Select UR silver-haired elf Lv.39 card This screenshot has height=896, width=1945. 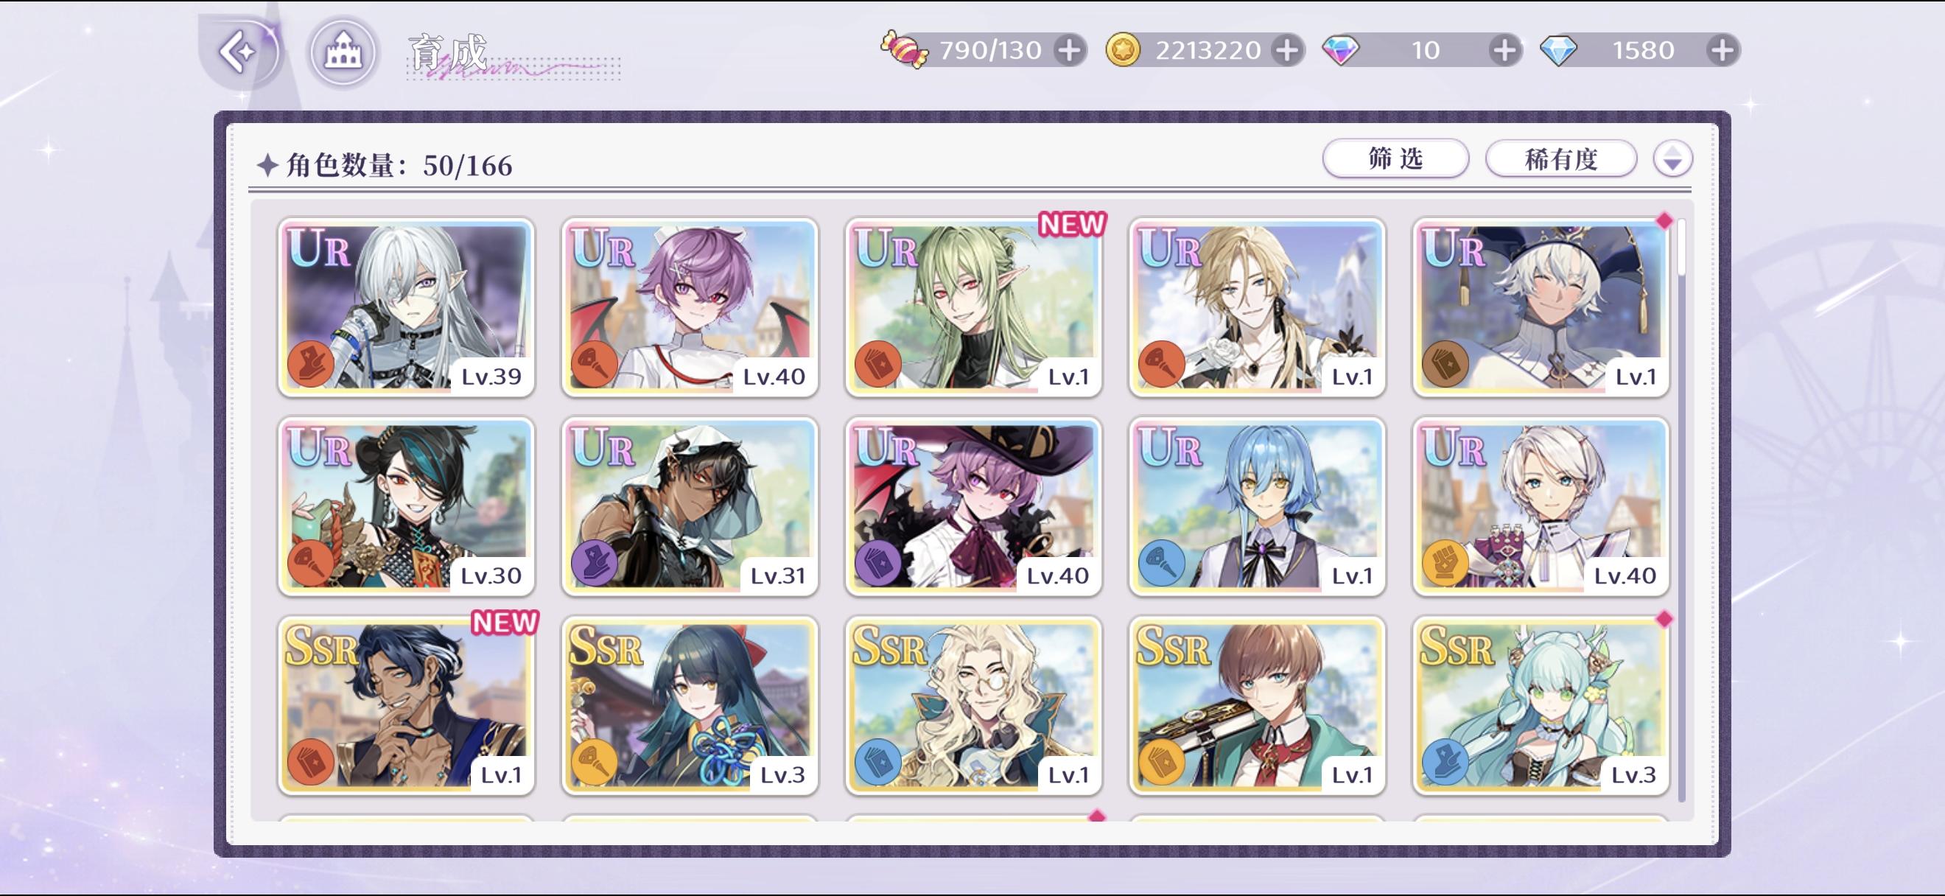(406, 307)
